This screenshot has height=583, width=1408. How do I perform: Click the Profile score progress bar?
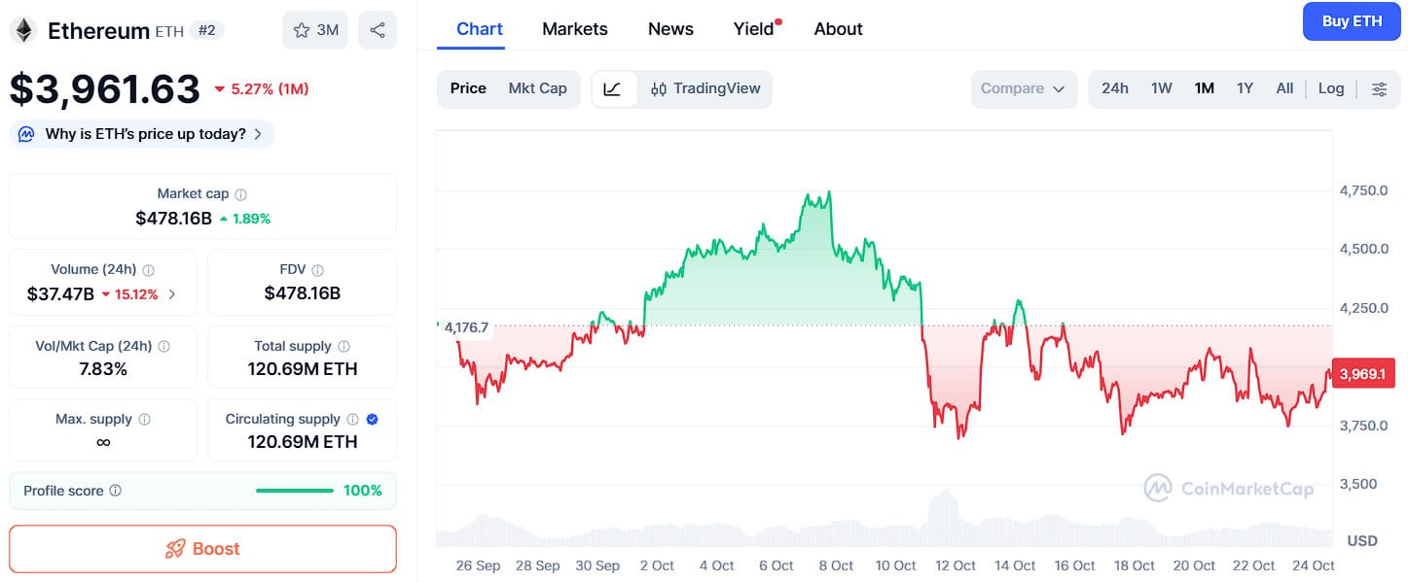(x=295, y=491)
